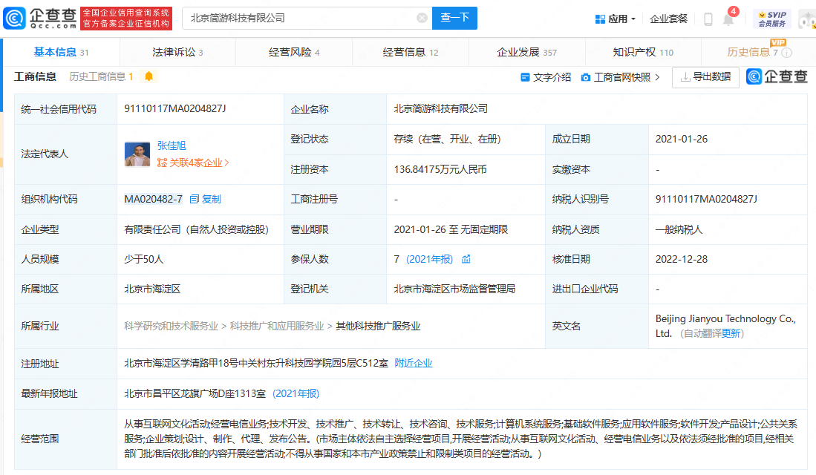Click the 人员规模 value 少于50人
The height and width of the screenshot is (475, 816).
143,259
